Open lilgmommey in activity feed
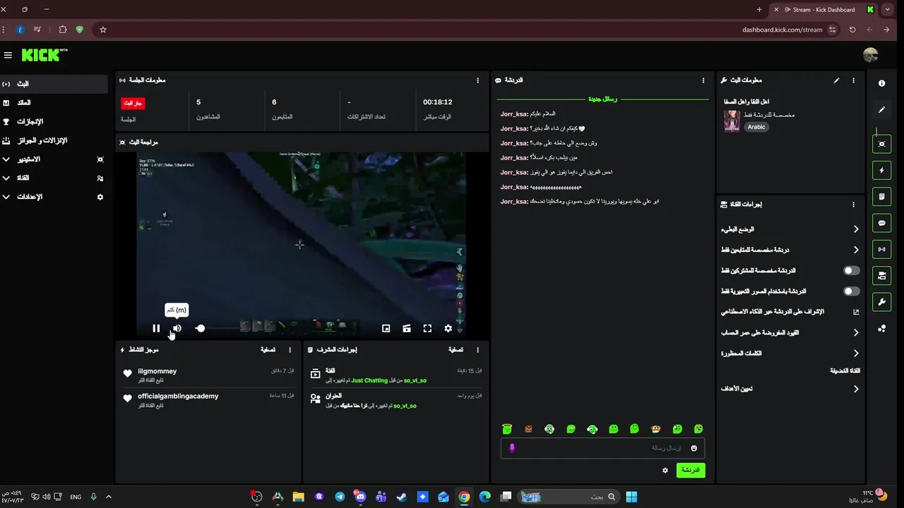The height and width of the screenshot is (508, 904). [x=157, y=371]
